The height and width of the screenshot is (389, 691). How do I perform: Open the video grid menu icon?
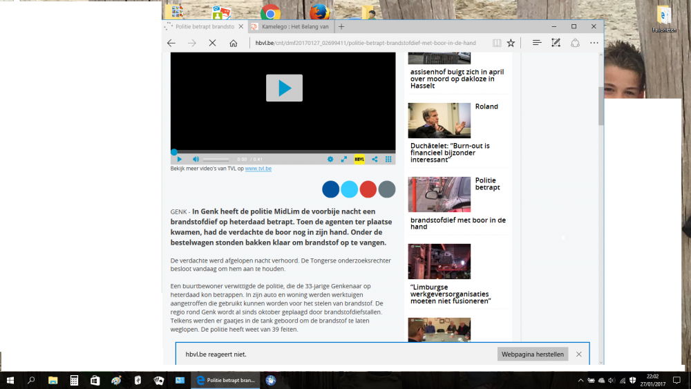388,159
